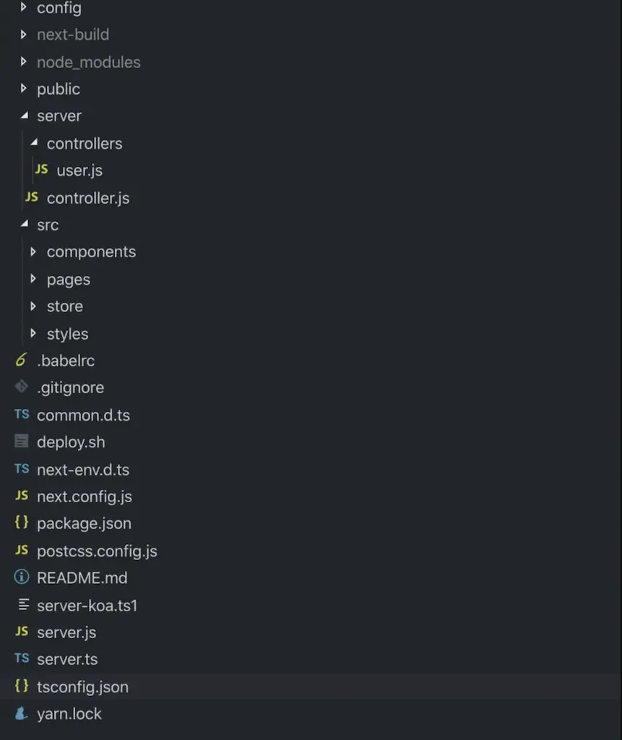Select the tsconfig.json file
This screenshot has width=622, height=740.
tap(82, 687)
